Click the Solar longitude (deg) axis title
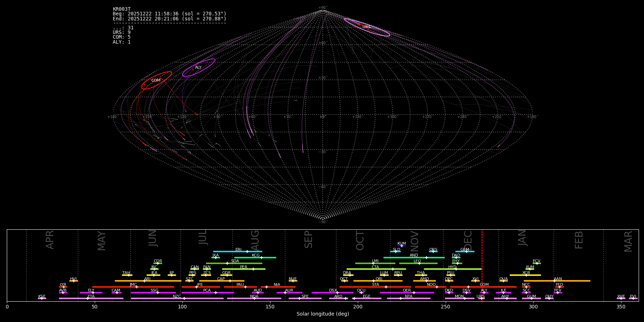This screenshot has height=322, width=644. (x=322, y=314)
